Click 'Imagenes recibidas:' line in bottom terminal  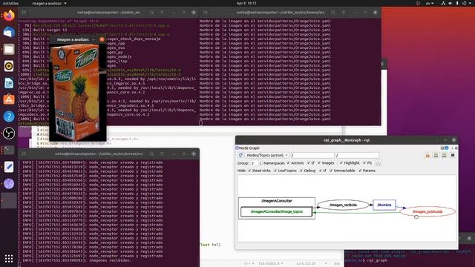(x=111, y=260)
